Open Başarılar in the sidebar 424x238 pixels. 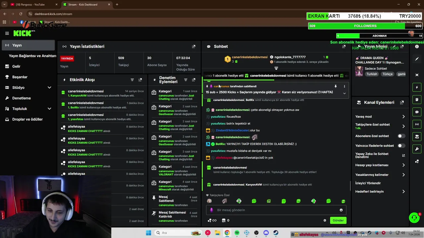28,77
